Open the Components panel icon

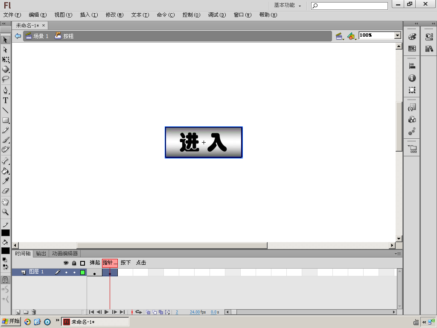click(x=412, y=120)
